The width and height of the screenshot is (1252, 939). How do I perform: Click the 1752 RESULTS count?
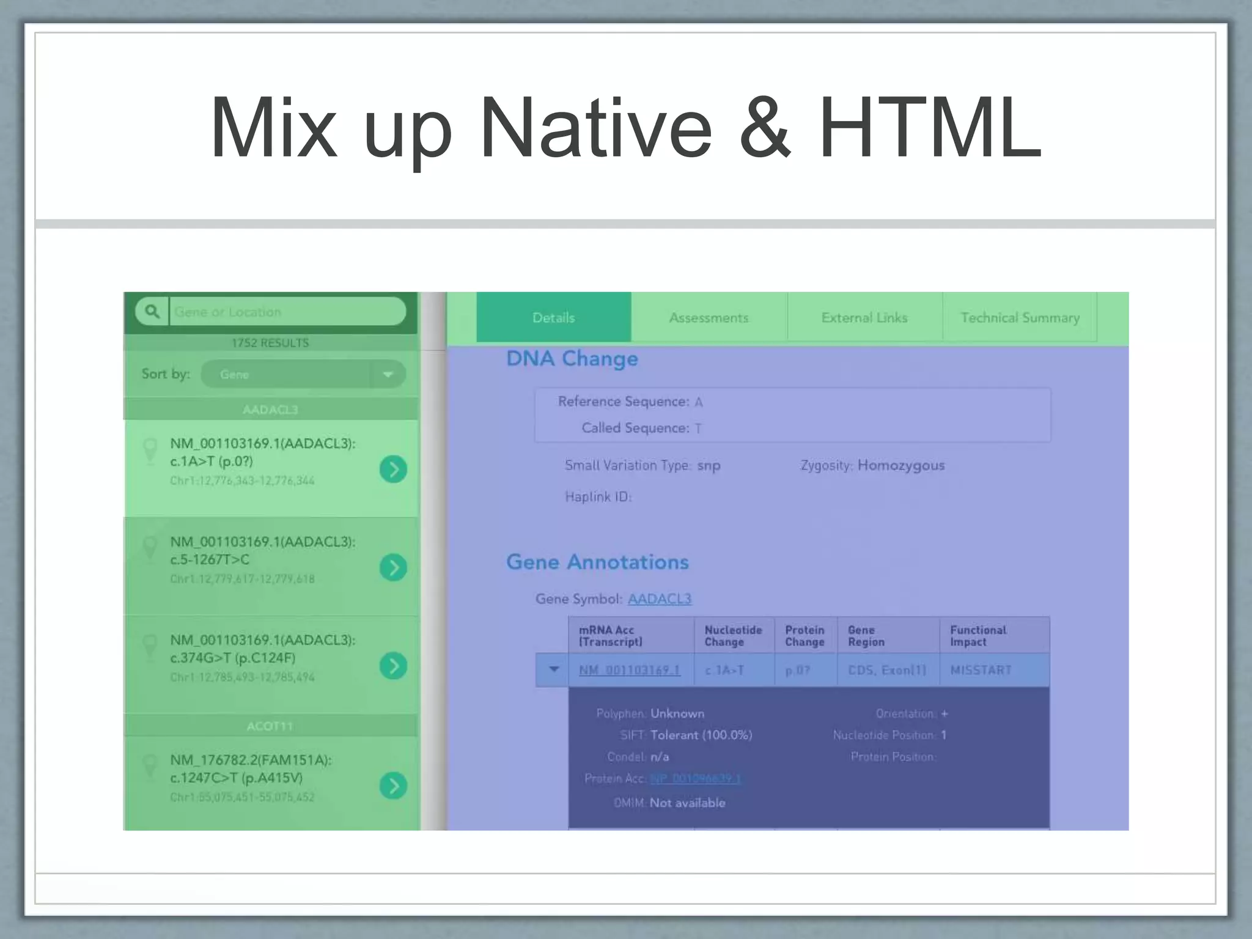[270, 343]
